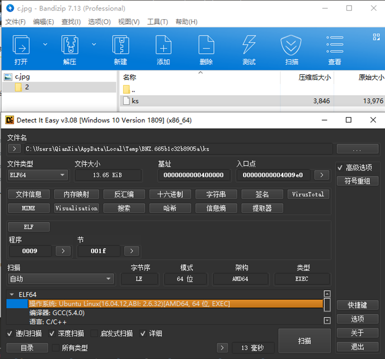This screenshot has width=385, height=359.
Task: Open the File (文件) menu
Action: (15, 22)
